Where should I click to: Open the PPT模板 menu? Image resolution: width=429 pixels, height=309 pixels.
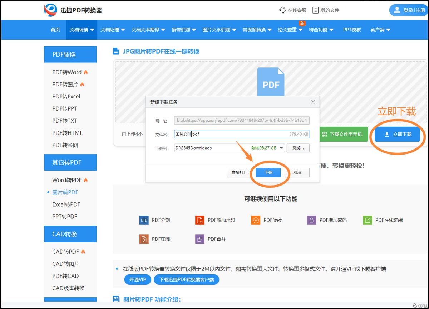pyautogui.click(x=351, y=30)
